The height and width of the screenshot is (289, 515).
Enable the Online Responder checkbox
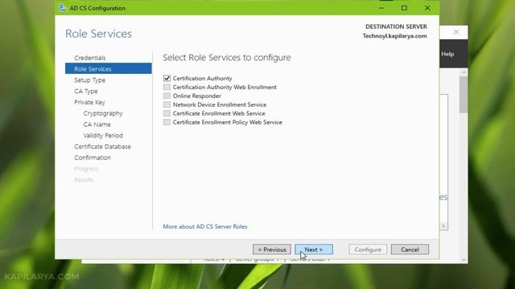coord(167,96)
